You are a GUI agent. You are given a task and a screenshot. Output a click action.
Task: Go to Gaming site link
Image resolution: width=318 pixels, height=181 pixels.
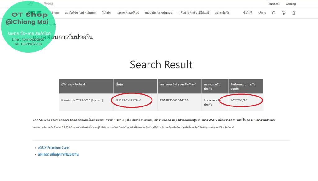pyautogui.click(x=291, y=4)
